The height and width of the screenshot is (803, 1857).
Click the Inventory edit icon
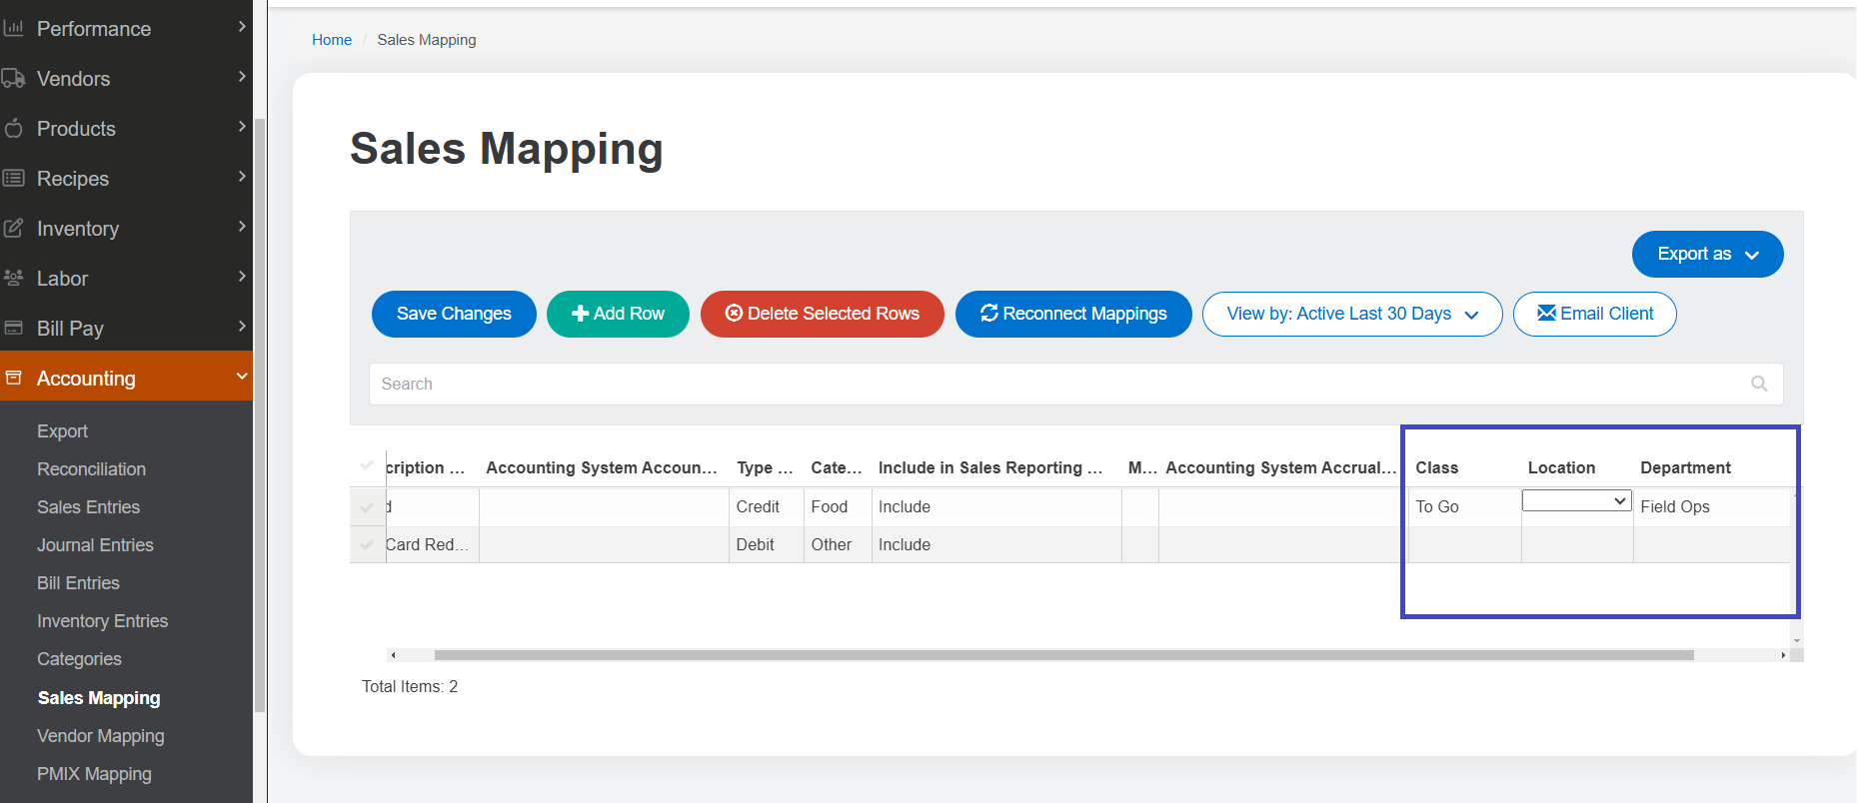[x=13, y=229]
